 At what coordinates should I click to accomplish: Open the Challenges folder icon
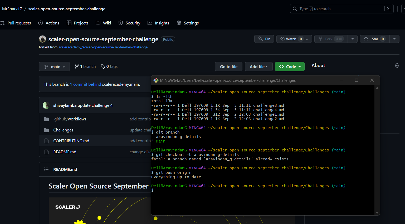click(x=46, y=130)
